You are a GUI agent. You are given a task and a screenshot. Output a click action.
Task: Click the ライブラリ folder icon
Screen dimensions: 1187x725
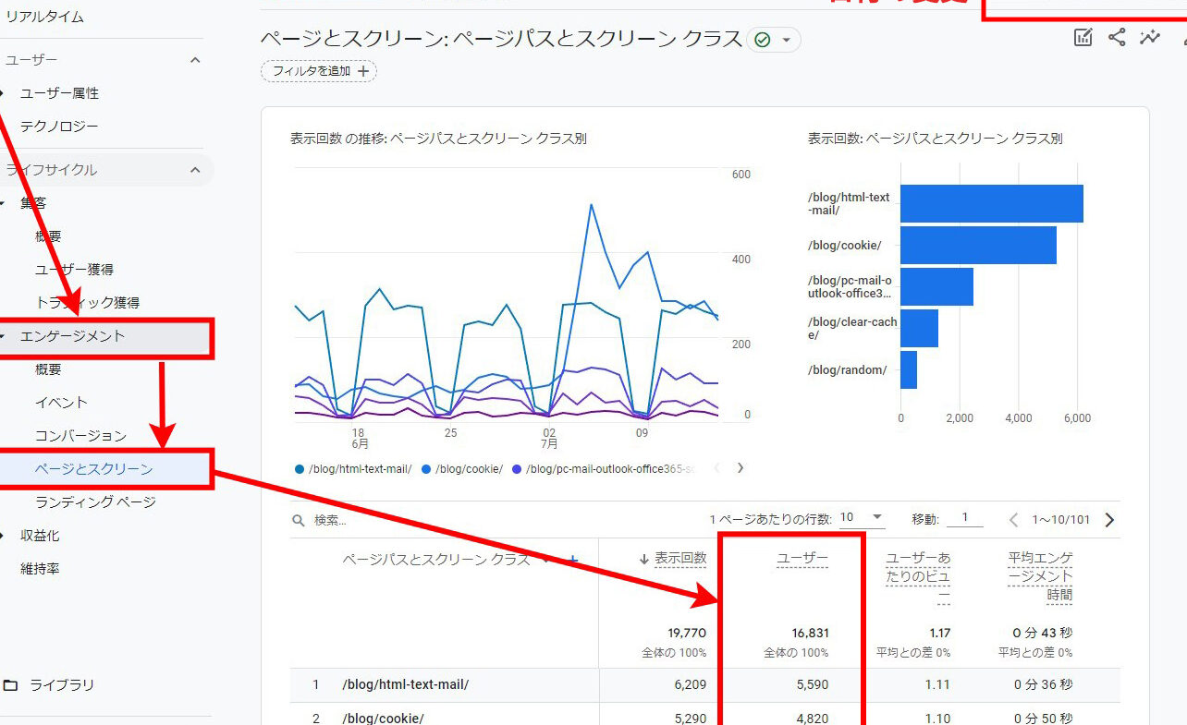[x=10, y=685]
